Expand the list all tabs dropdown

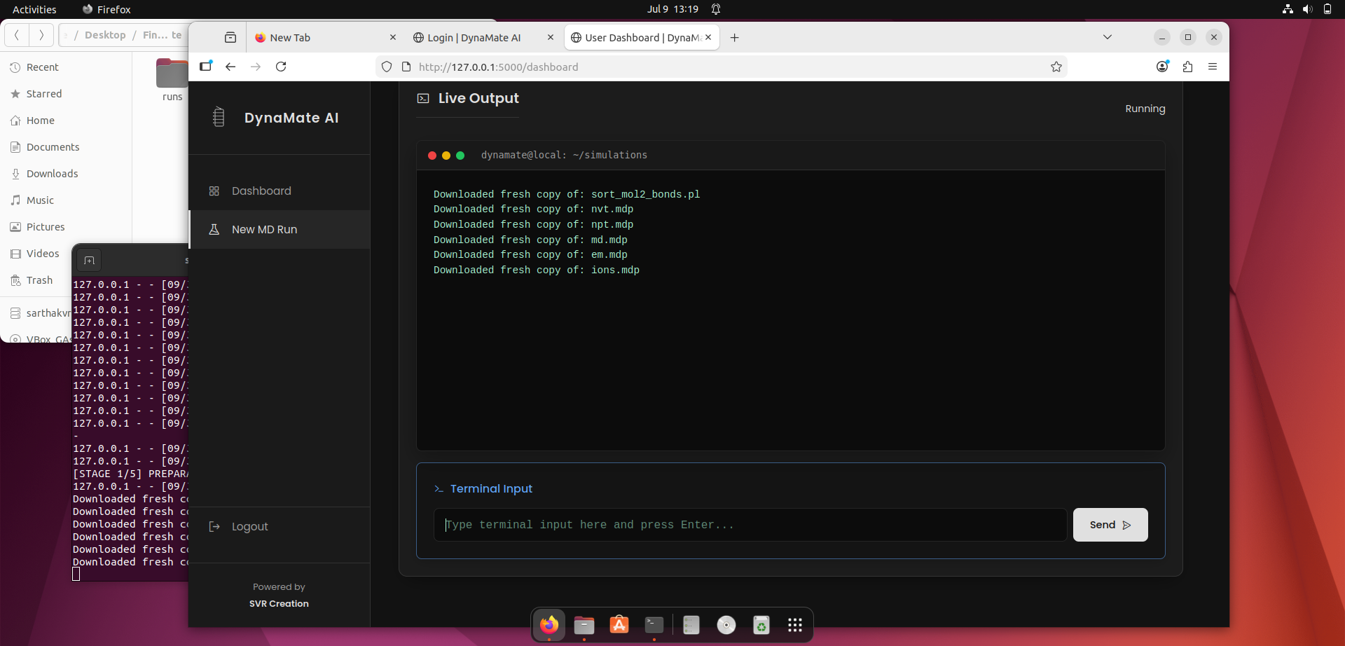coord(1108,37)
